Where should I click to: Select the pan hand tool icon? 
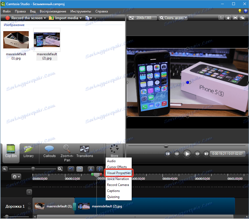pos(228,18)
